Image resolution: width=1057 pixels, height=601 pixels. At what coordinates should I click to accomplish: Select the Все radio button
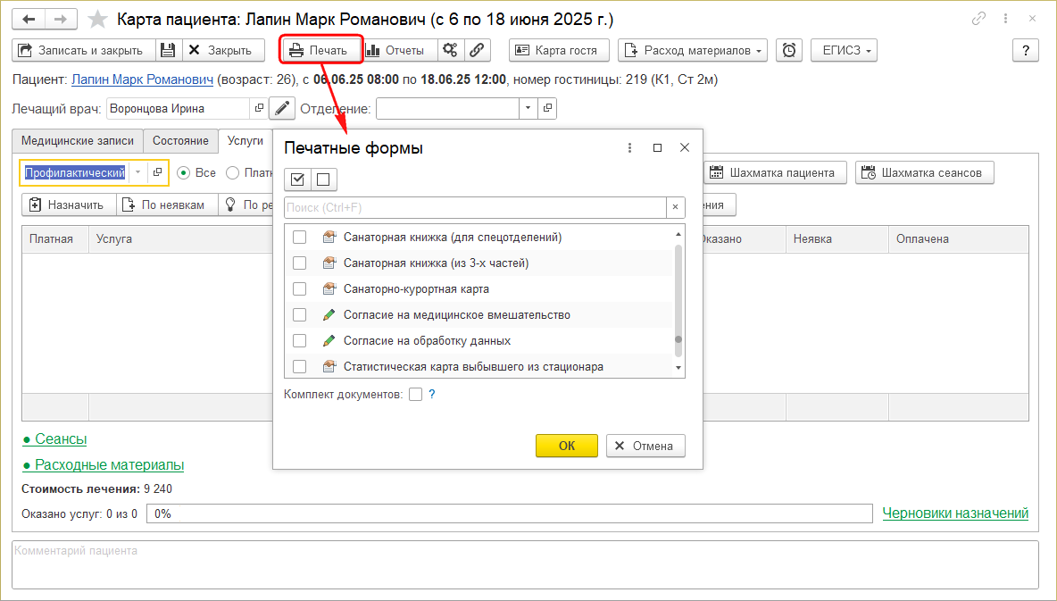point(183,172)
